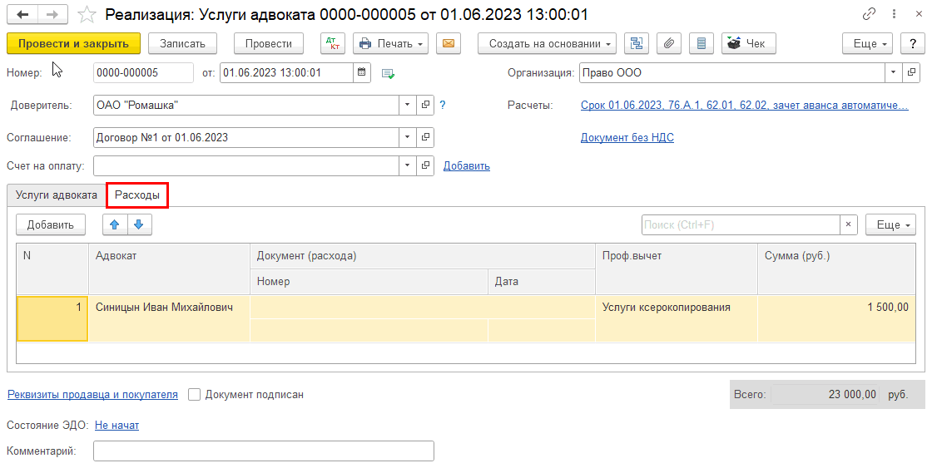Click the Реквизиты продавца и покупателя link
Image resolution: width=937 pixels, height=468 pixels.
tap(92, 395)
